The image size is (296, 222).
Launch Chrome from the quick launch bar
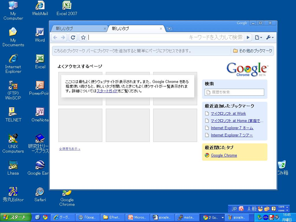(45, 217)
